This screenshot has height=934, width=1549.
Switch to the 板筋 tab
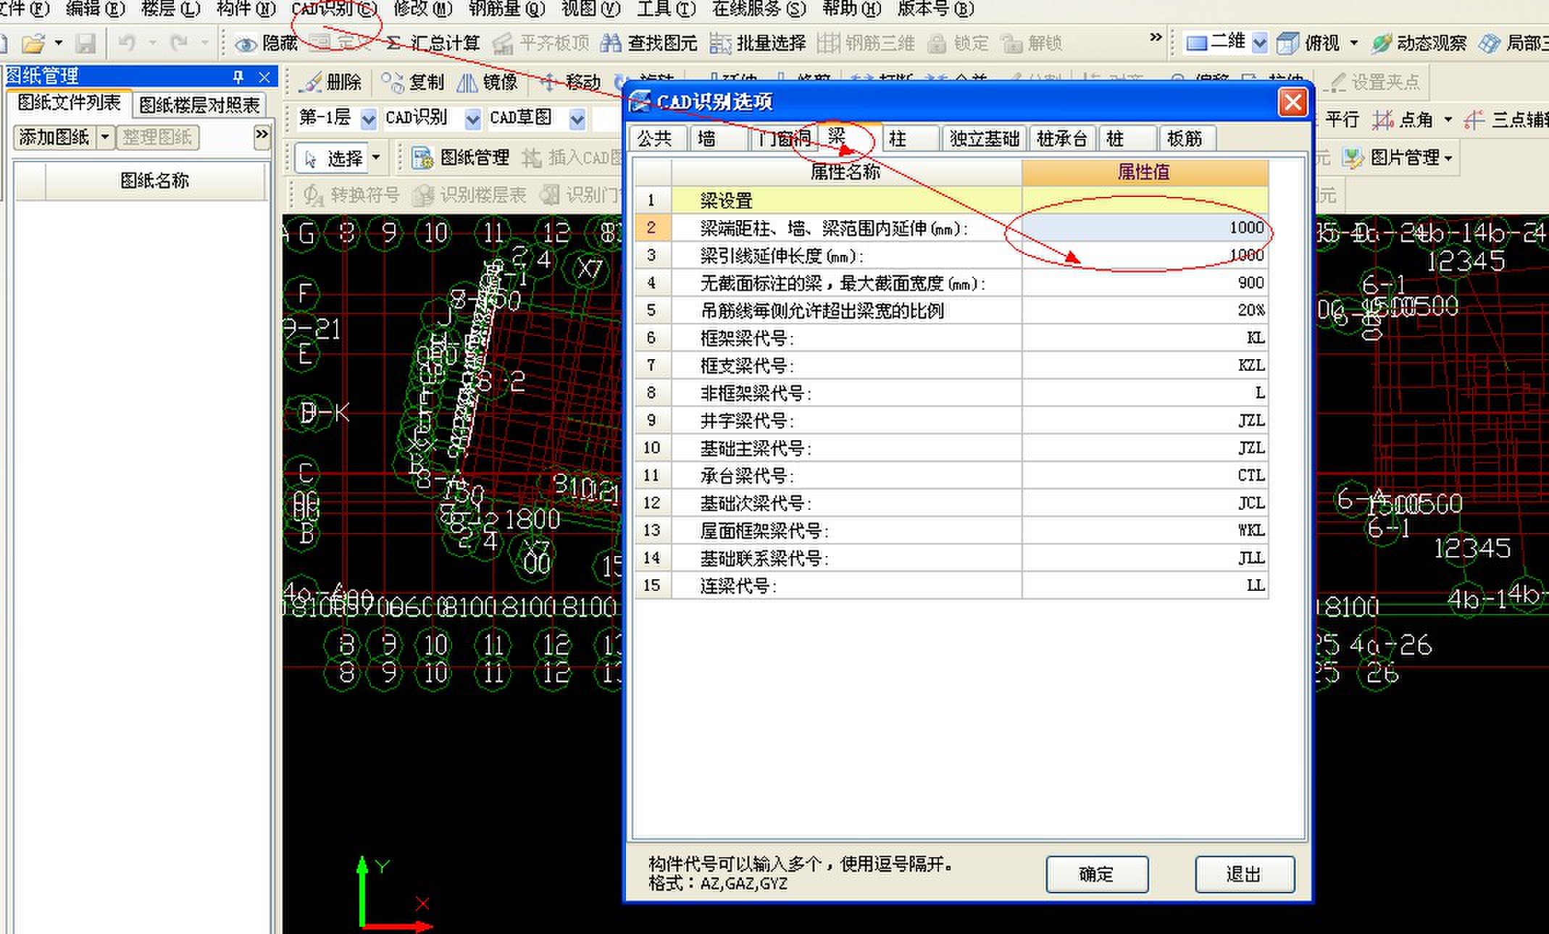pyautogui.click(x=1186, y=138)
